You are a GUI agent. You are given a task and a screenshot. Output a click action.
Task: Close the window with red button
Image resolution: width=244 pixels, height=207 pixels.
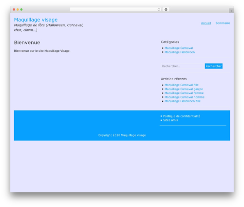(14, 9)
